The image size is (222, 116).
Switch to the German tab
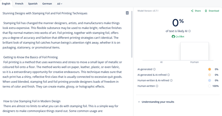click(47, 4)
